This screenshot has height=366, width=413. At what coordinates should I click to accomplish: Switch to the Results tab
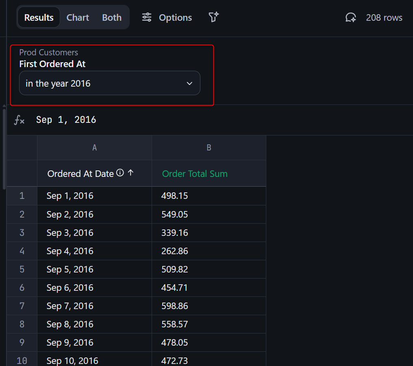(39, 17)
